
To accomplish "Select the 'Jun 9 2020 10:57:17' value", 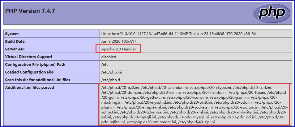I will pyautogui.click(x=119, y=41).
